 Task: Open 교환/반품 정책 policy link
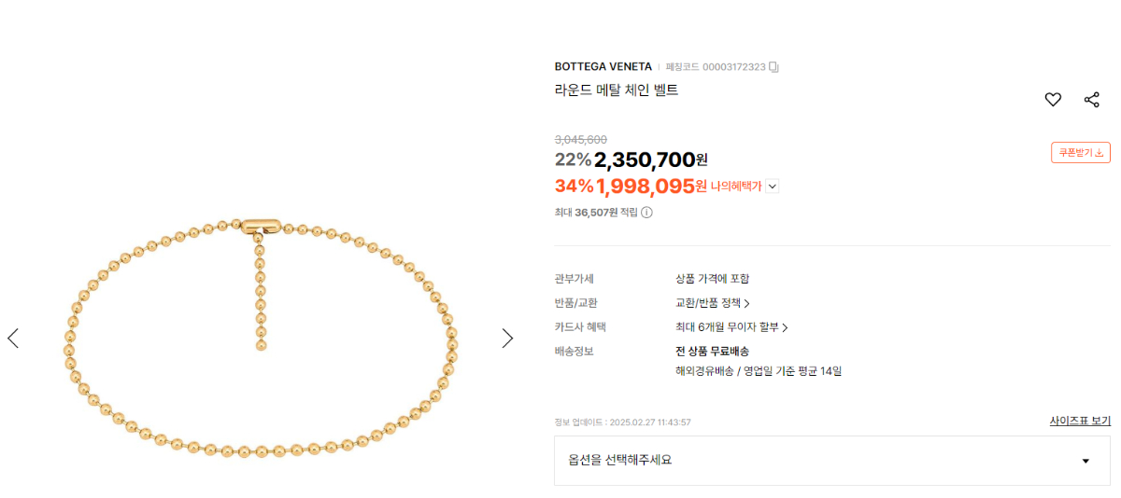pos(712,303)
